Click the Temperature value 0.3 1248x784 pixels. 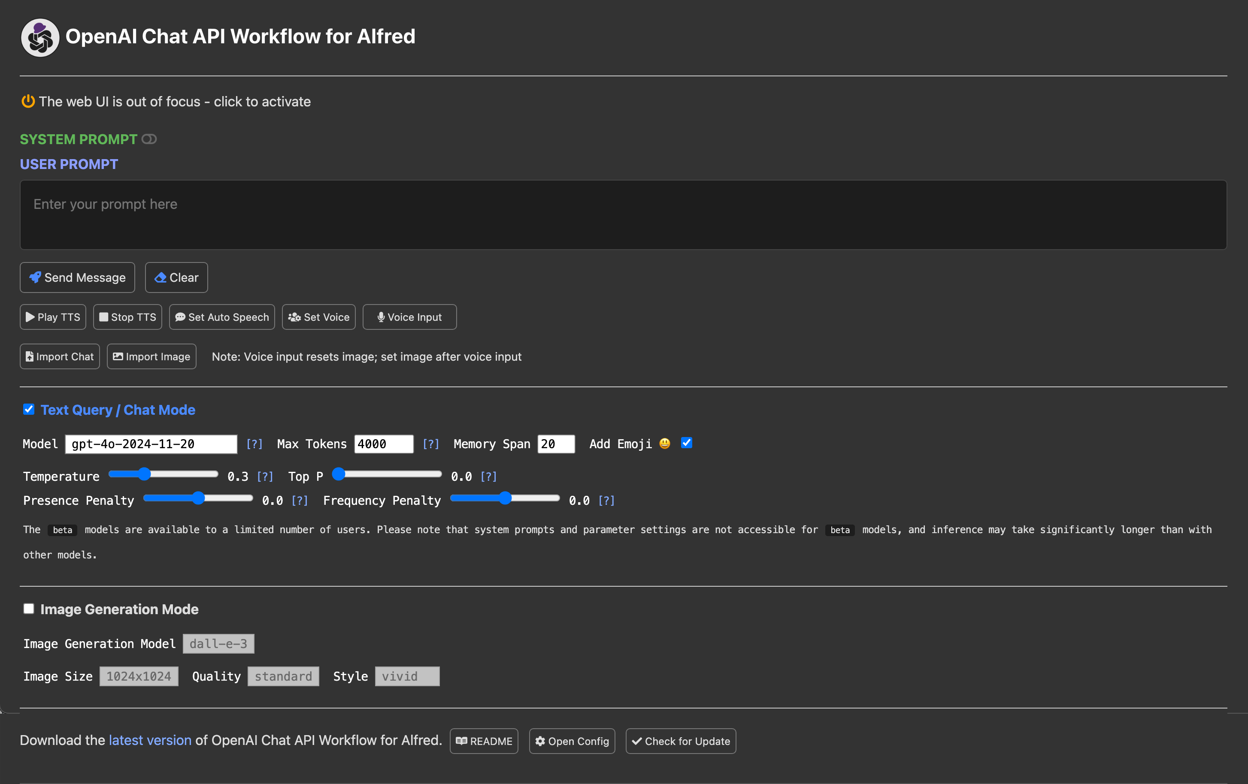(x=238, y=476)
